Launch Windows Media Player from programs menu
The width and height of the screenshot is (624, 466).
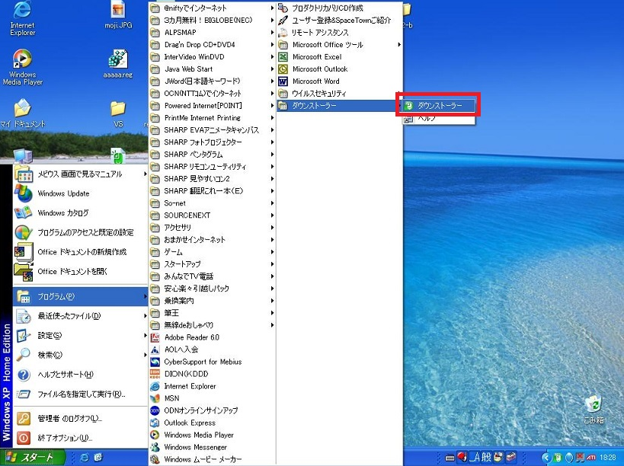[x=198, y=436]
